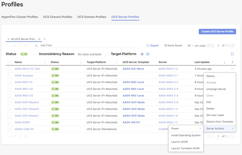The image size is (242, 155).
Task: Switch to UCS Chassis Profiles tab
Action: click(58, 17)
